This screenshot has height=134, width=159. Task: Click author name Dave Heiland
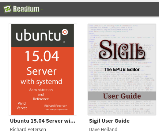103,129
